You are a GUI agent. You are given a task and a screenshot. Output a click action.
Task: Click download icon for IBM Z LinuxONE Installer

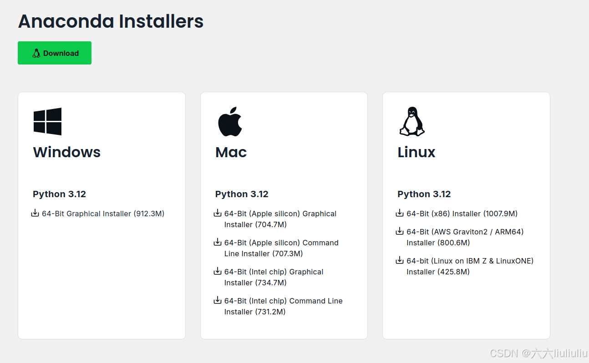click(400, 260)
